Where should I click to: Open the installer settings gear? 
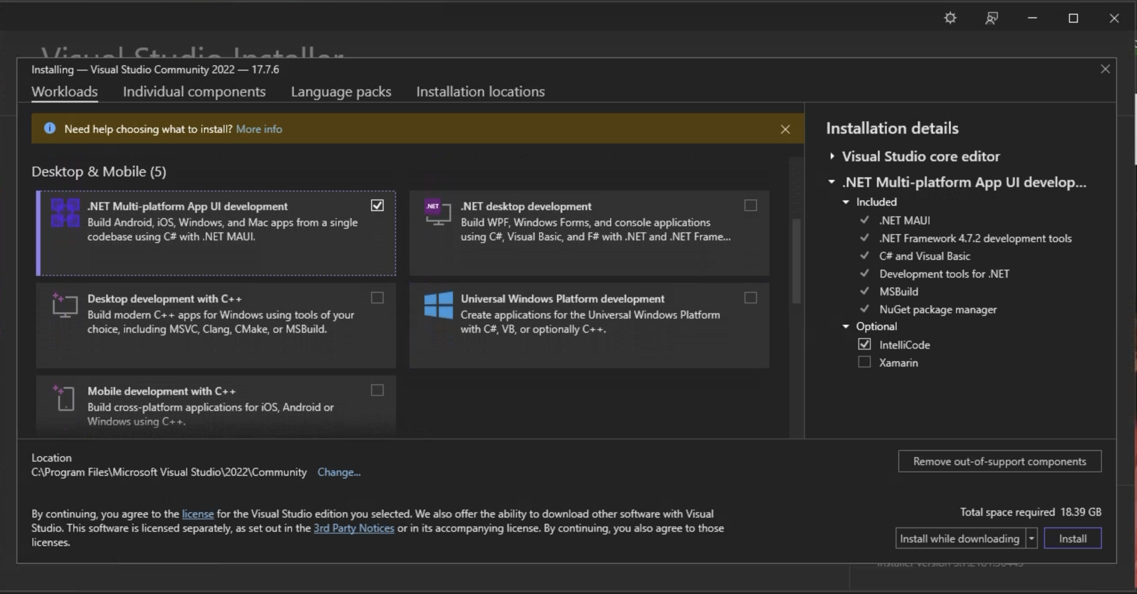pos(950,18)
